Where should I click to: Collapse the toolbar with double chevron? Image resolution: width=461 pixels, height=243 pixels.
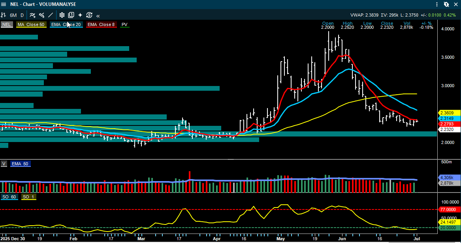pyautogui.click(x=98, y=15)
